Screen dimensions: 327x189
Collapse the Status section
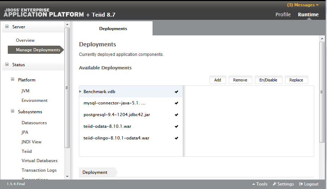coord(7,64)
